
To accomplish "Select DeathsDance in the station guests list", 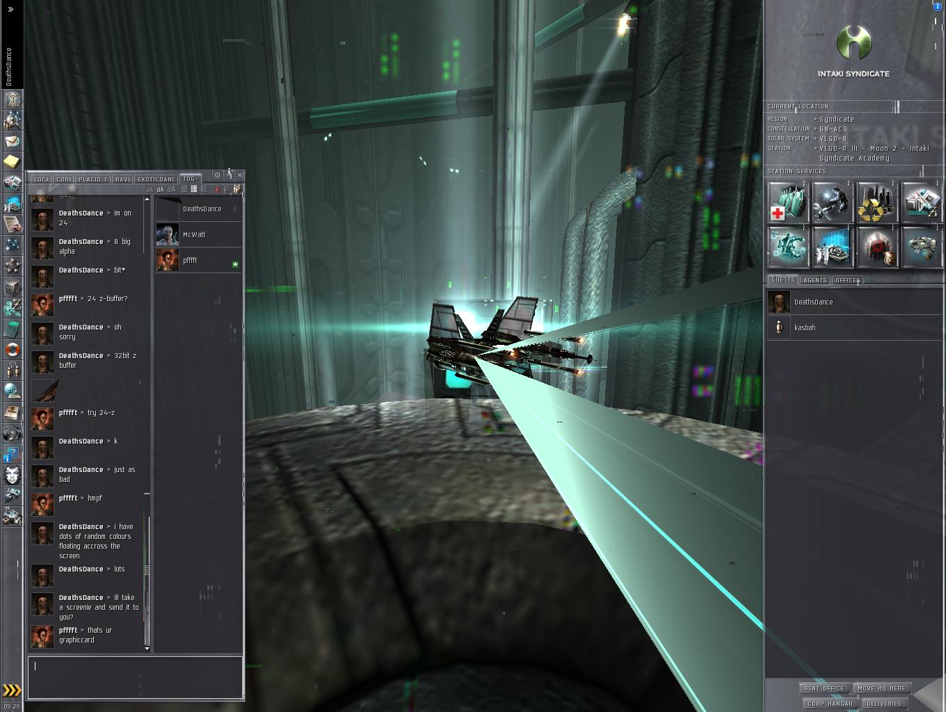I will point(853,302).
